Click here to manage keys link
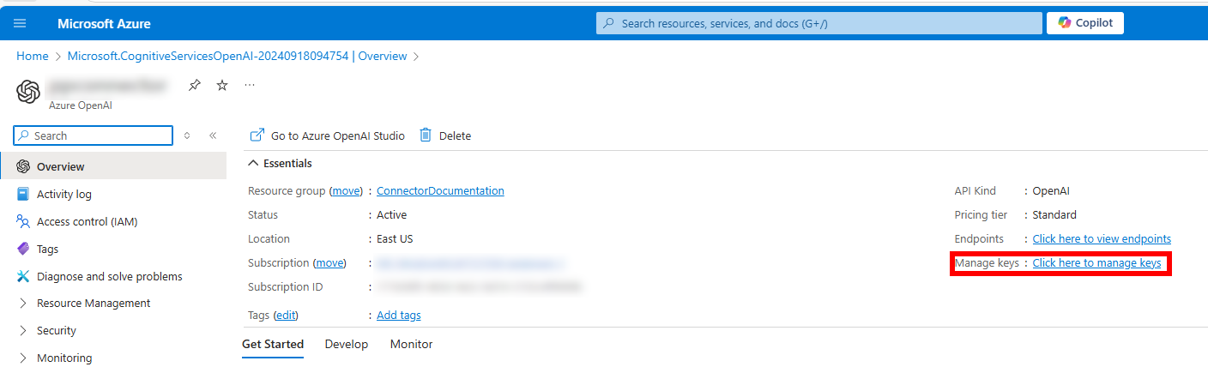Image resolution: width=1208 pixels, height=373 pixels. 1096,263
